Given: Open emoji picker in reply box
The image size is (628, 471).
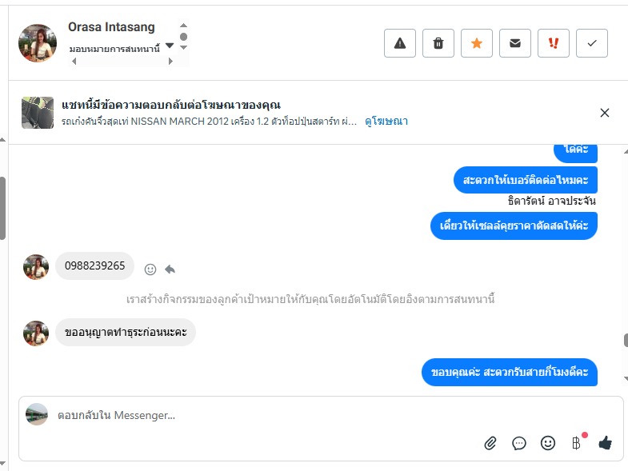Looking at the screenshot, I should point(548,442).
